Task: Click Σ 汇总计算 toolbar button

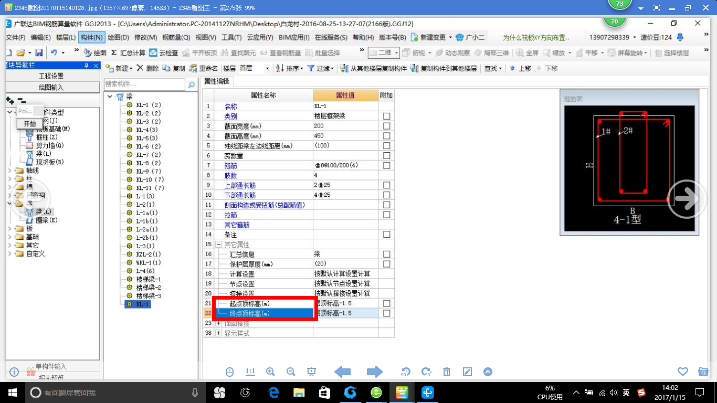Action: coord(128,53)
